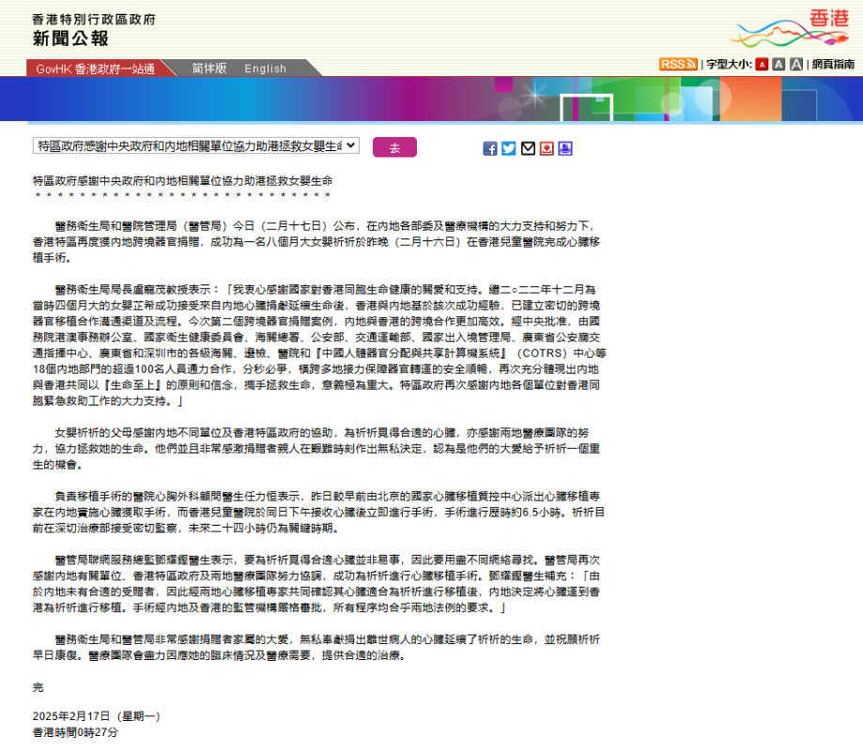Click the article headline above the asterisks
The height and width of the screenshot is (751, 863).
point(182,179)
